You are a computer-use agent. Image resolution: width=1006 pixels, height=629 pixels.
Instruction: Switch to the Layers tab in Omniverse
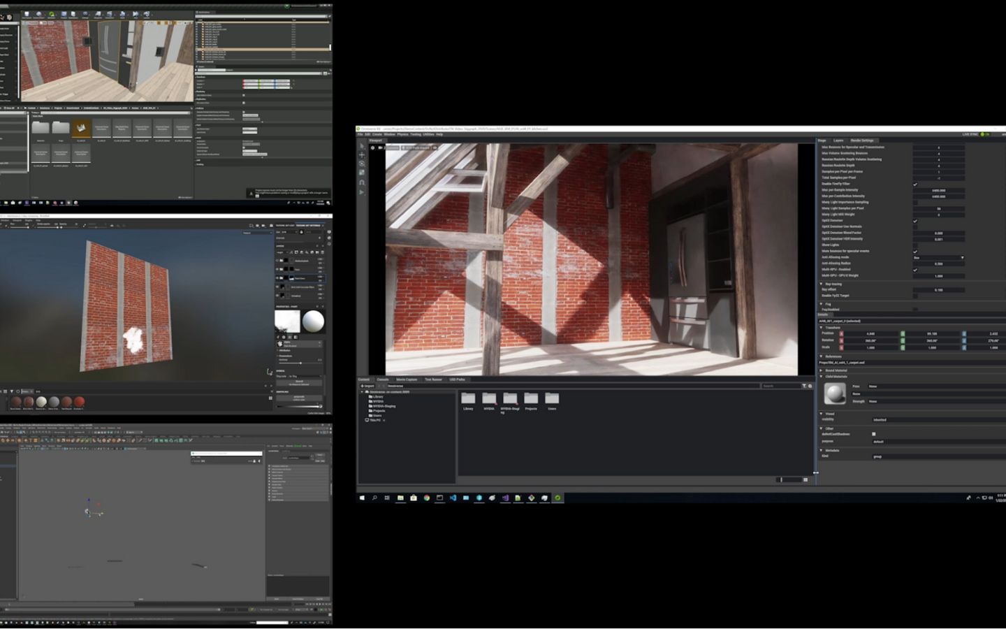tap(838, 140)
